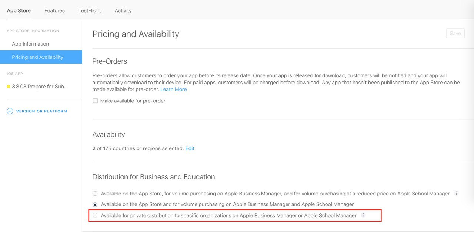Select the private distribution radio option

click(x=95, y=215)
